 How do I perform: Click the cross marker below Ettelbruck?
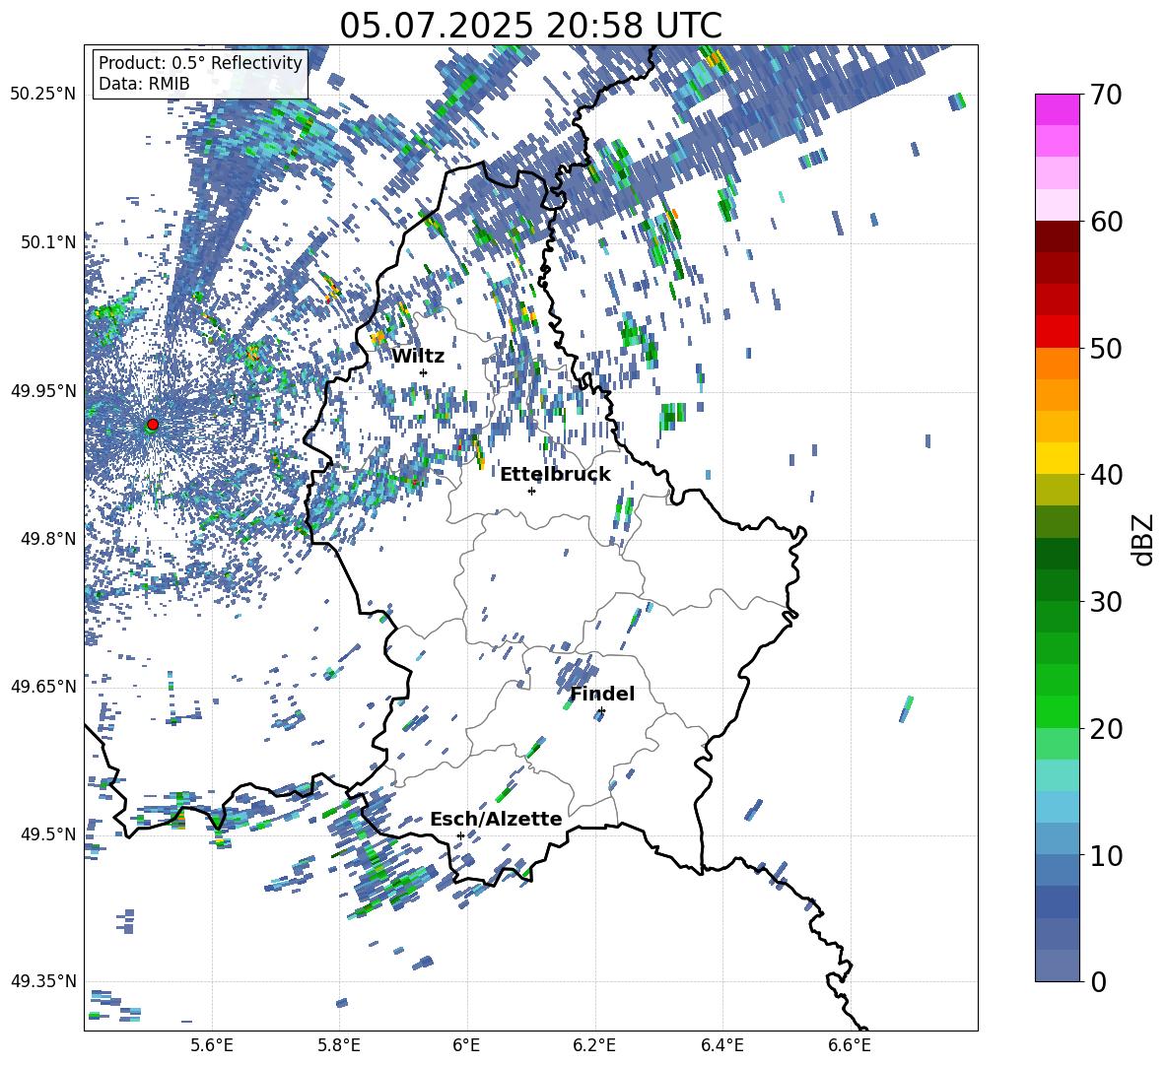coord(531,491)
